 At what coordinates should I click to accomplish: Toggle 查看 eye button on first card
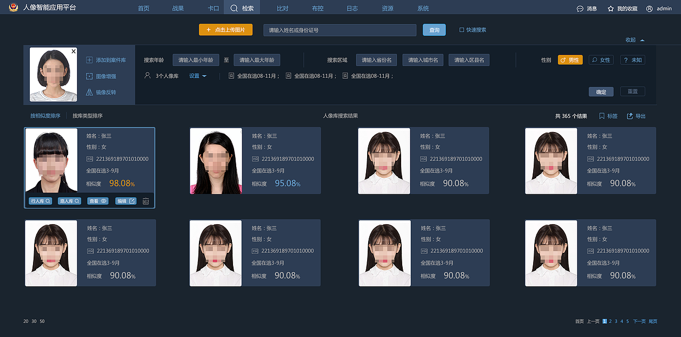(98, 201)
